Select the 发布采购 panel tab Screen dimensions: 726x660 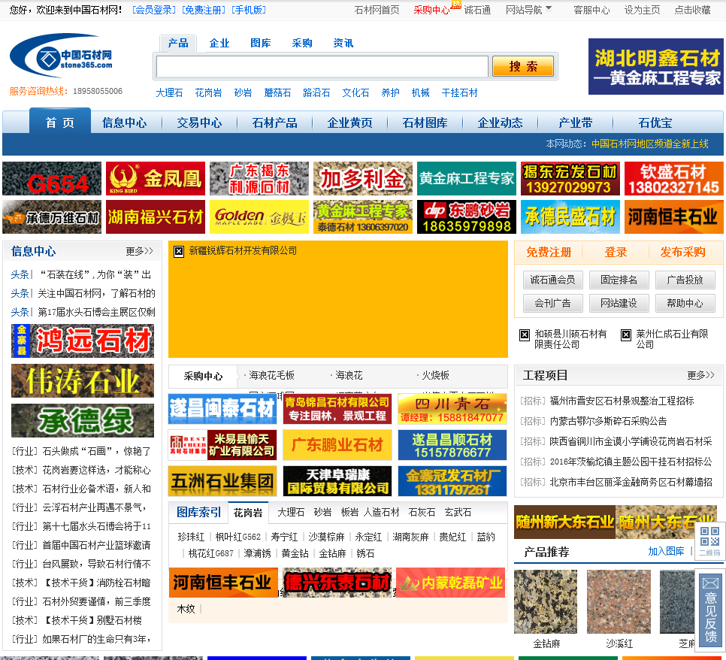(683, 252)
